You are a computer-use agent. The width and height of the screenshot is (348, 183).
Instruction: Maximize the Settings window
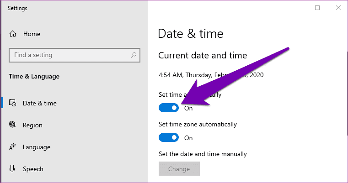[x=317, y=8]
